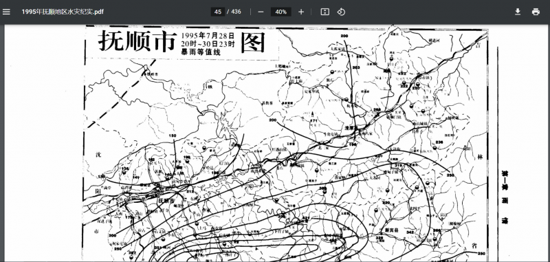Image resolution: width=550 pixels, height=262 pixels.
Task: Download the PDF file
Action: pyautogui.click(x=518, y=12)
